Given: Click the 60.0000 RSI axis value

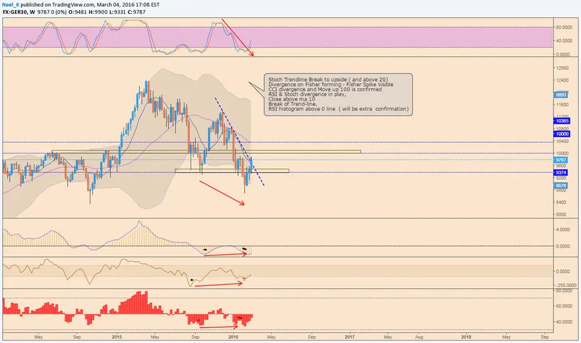Looking at the screenshot, I should pos(564,306).
